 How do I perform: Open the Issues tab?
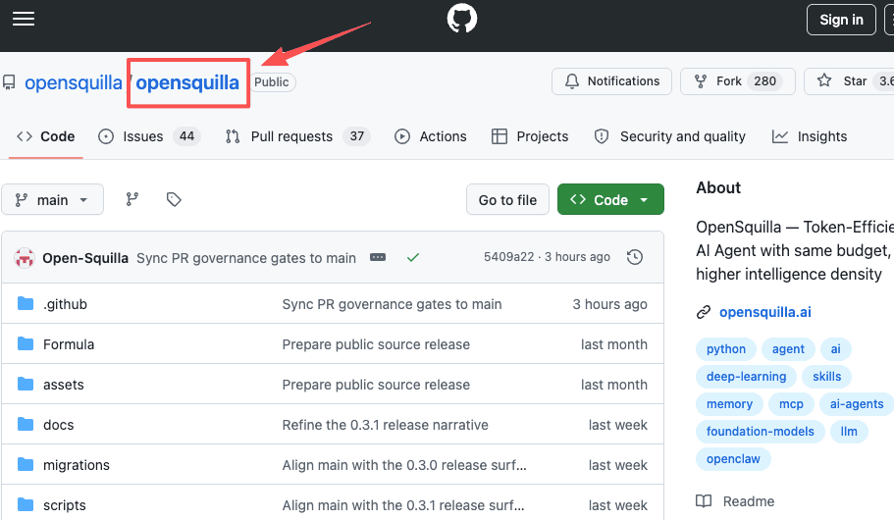(149, 136)
